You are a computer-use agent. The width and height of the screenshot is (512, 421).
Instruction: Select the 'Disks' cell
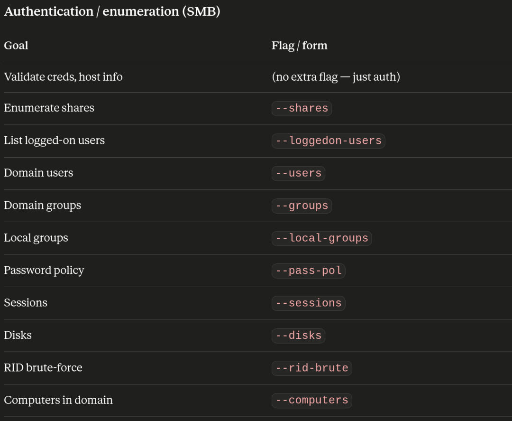click(x=18, y=335)
